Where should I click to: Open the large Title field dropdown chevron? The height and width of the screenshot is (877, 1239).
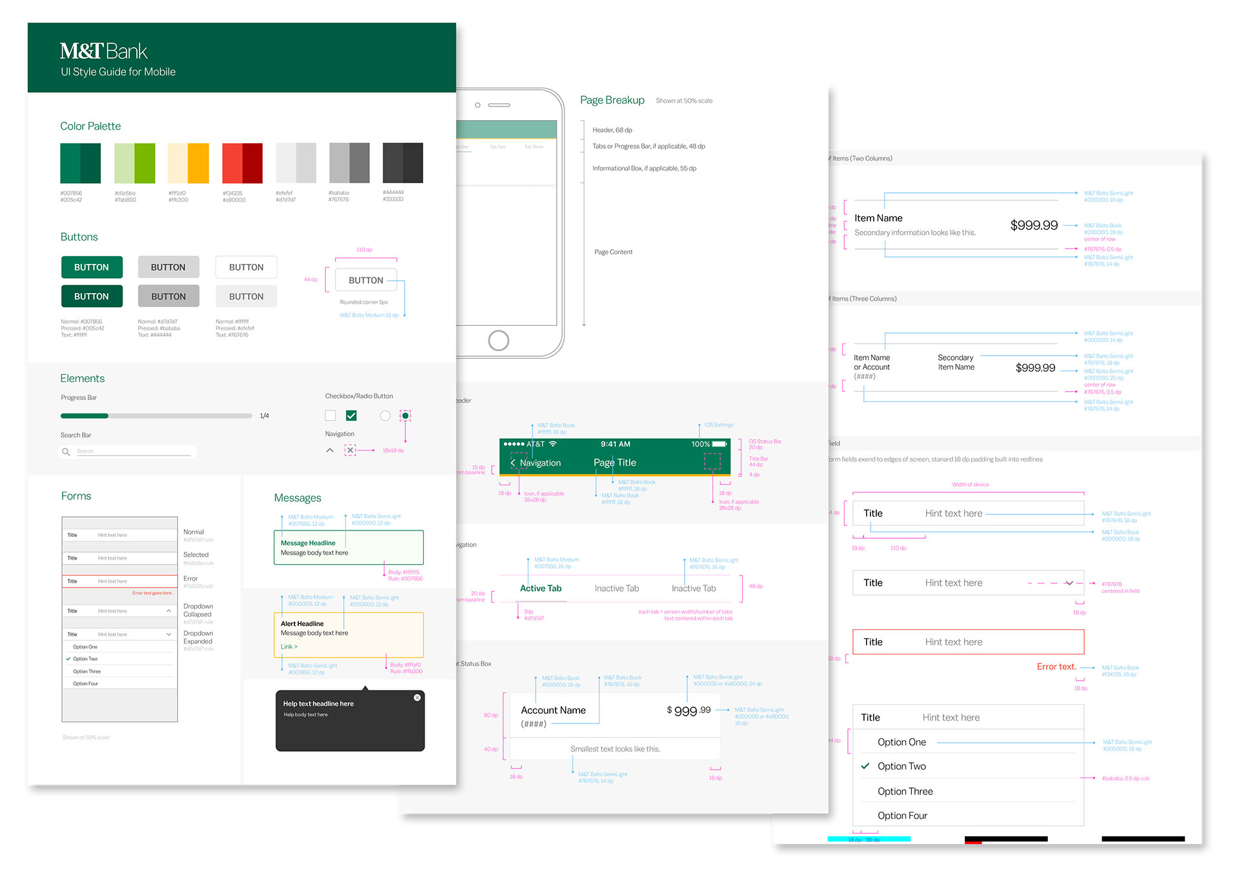[1069, 583]
